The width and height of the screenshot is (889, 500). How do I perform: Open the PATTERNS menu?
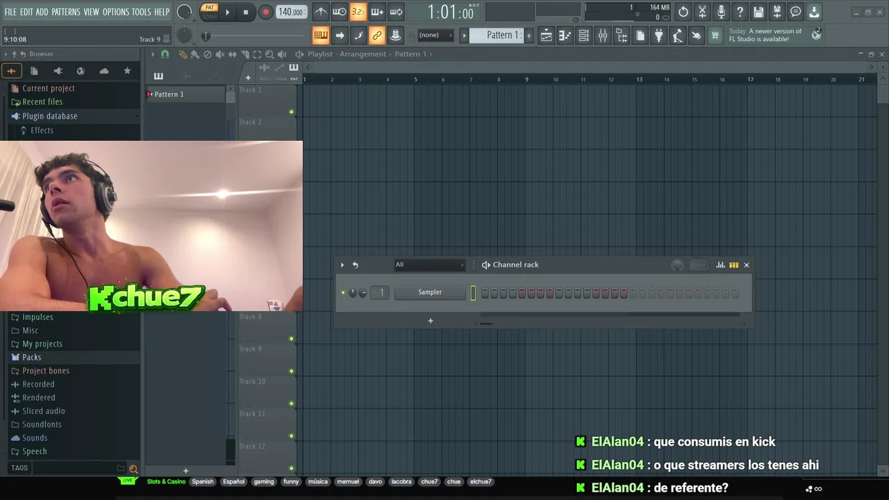click(66, 12)
